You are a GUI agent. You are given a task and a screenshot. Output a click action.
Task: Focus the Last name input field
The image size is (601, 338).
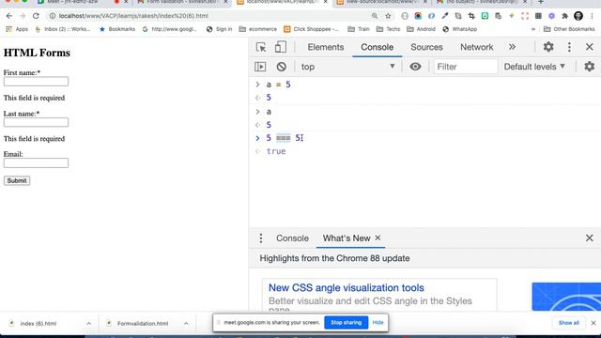point(36,122)
